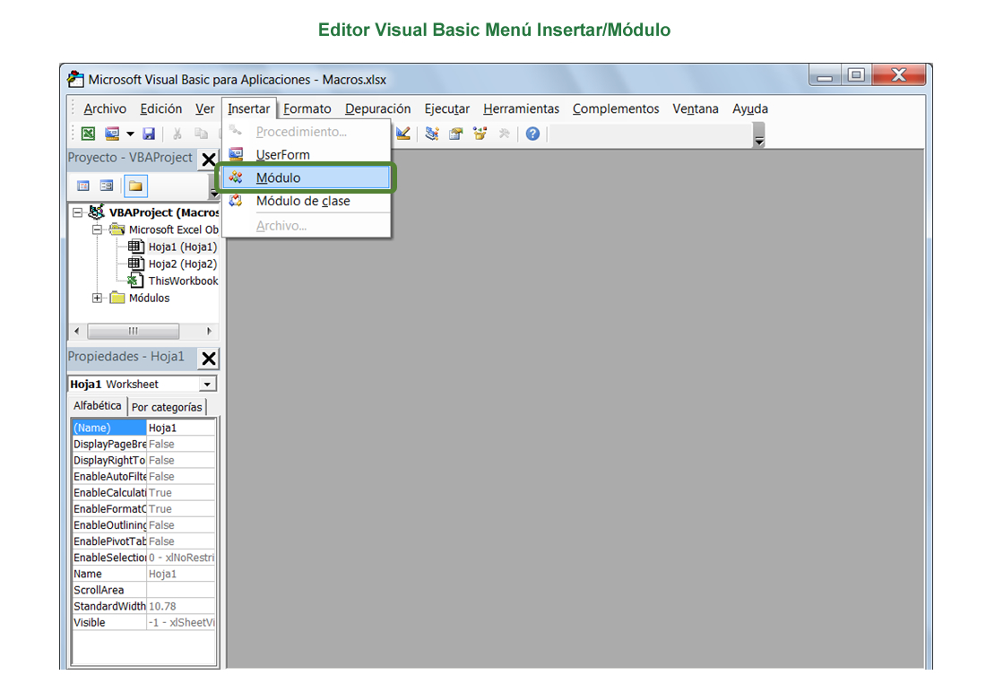Click the VBAProject root icon in tree
Screen dimensions: 986x675
[96, 212]
